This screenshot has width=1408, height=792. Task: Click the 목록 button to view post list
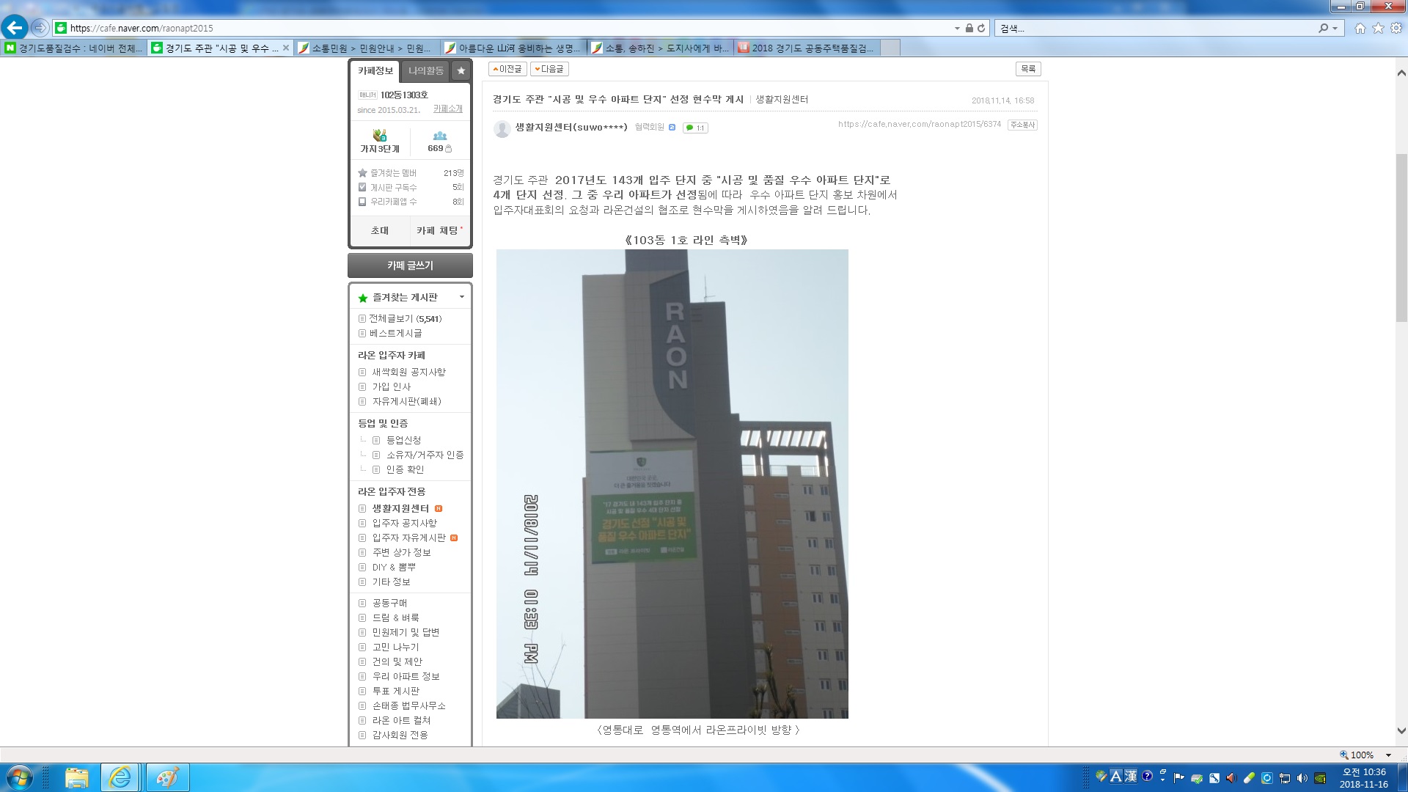click(x=1029, y=68)
